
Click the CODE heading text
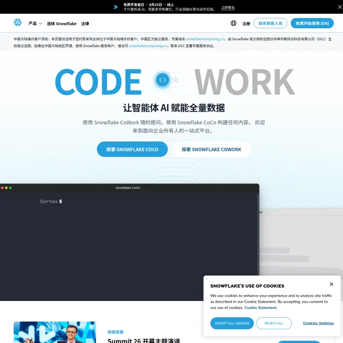pyautogui.click(x=98, y=82)
